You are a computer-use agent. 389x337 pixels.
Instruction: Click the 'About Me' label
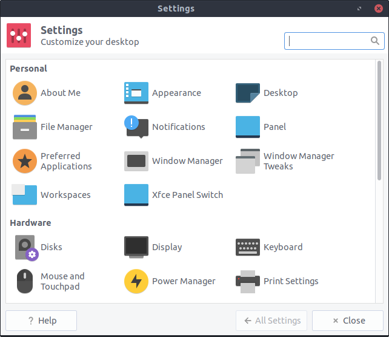[61, 93]
